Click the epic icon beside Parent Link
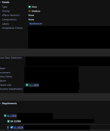110x131 pixels. [27, 85]
